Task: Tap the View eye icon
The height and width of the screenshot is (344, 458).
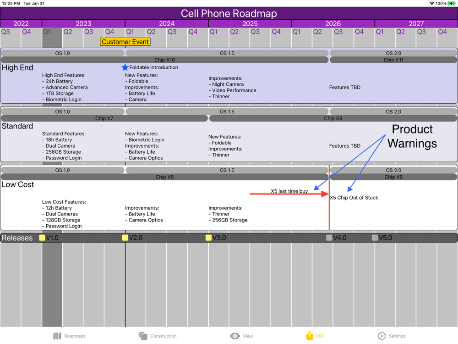Action: [x=235, y=336]
